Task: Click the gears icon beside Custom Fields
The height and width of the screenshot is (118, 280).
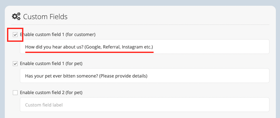Action: 16,17
